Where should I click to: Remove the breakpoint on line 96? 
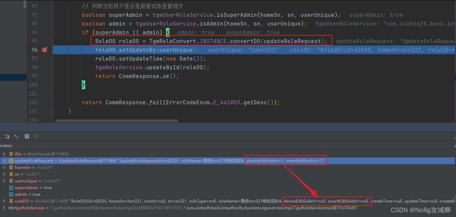(44, 50)
